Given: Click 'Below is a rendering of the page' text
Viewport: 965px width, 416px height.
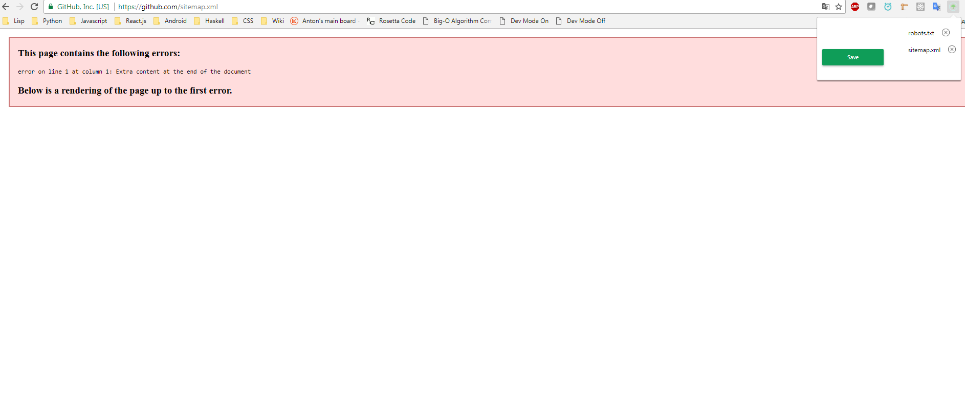Looking at the screenshot, I should click(x=125, y=90).
